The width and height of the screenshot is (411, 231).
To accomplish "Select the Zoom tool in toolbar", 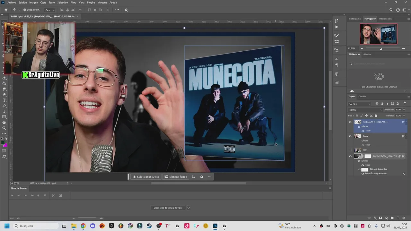I will pos(4,128).
